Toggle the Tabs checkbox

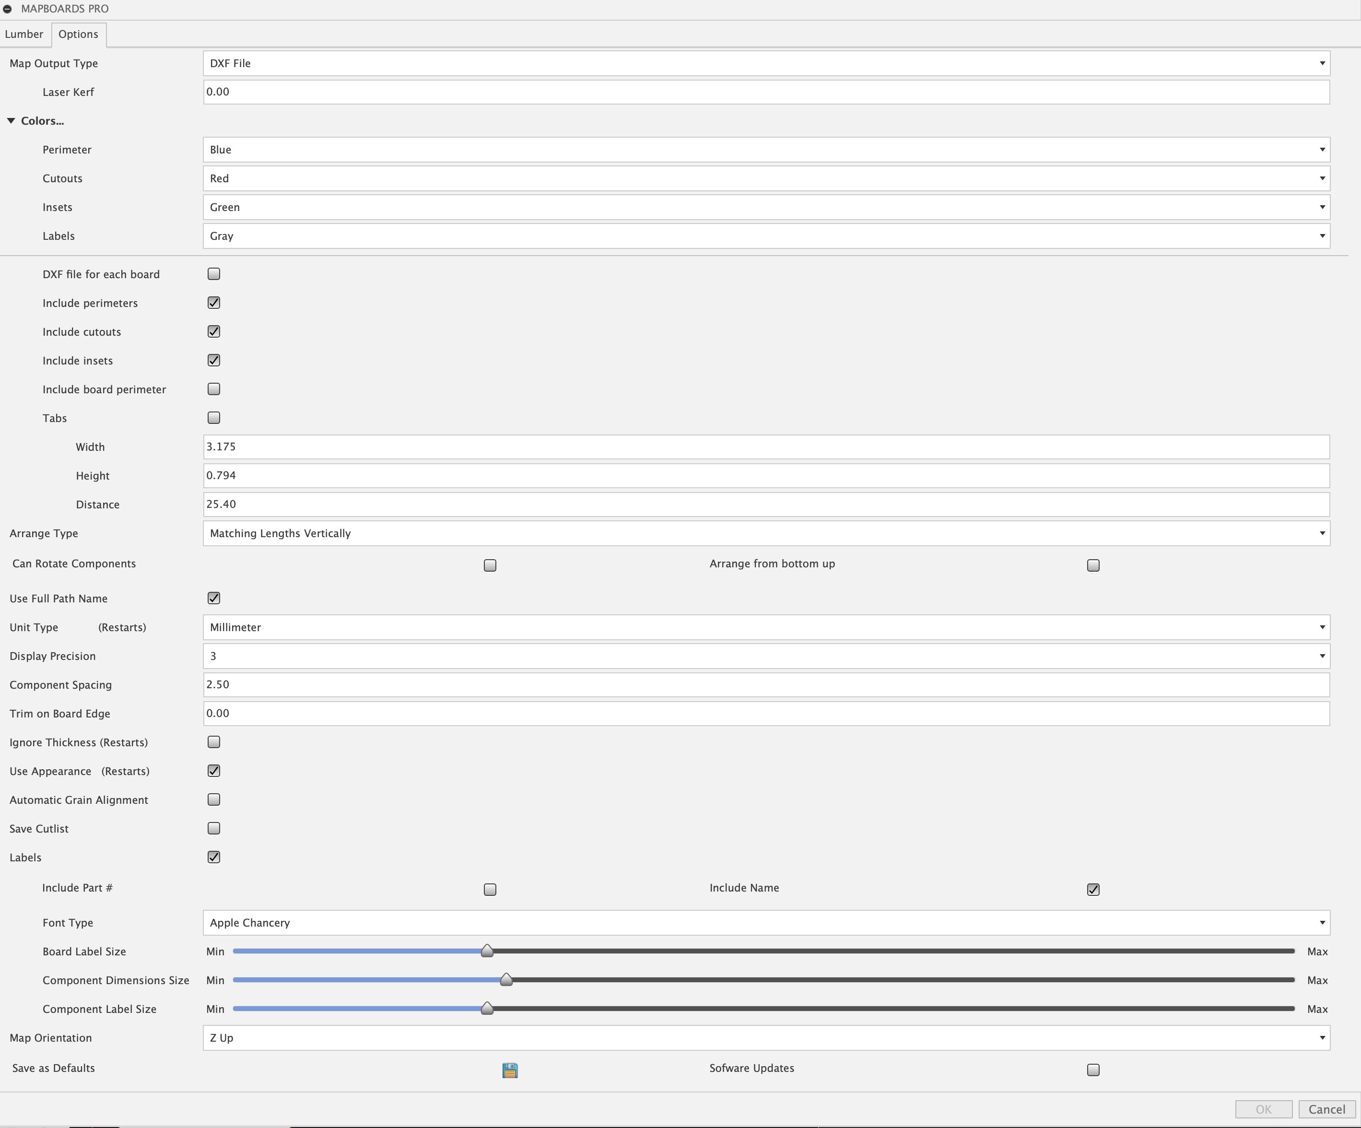coord(214,418)
